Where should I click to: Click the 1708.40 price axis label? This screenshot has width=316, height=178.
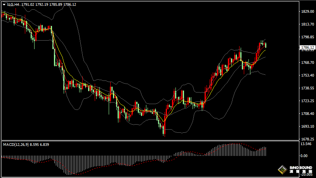pyautogui.click(x=308, y=113)
